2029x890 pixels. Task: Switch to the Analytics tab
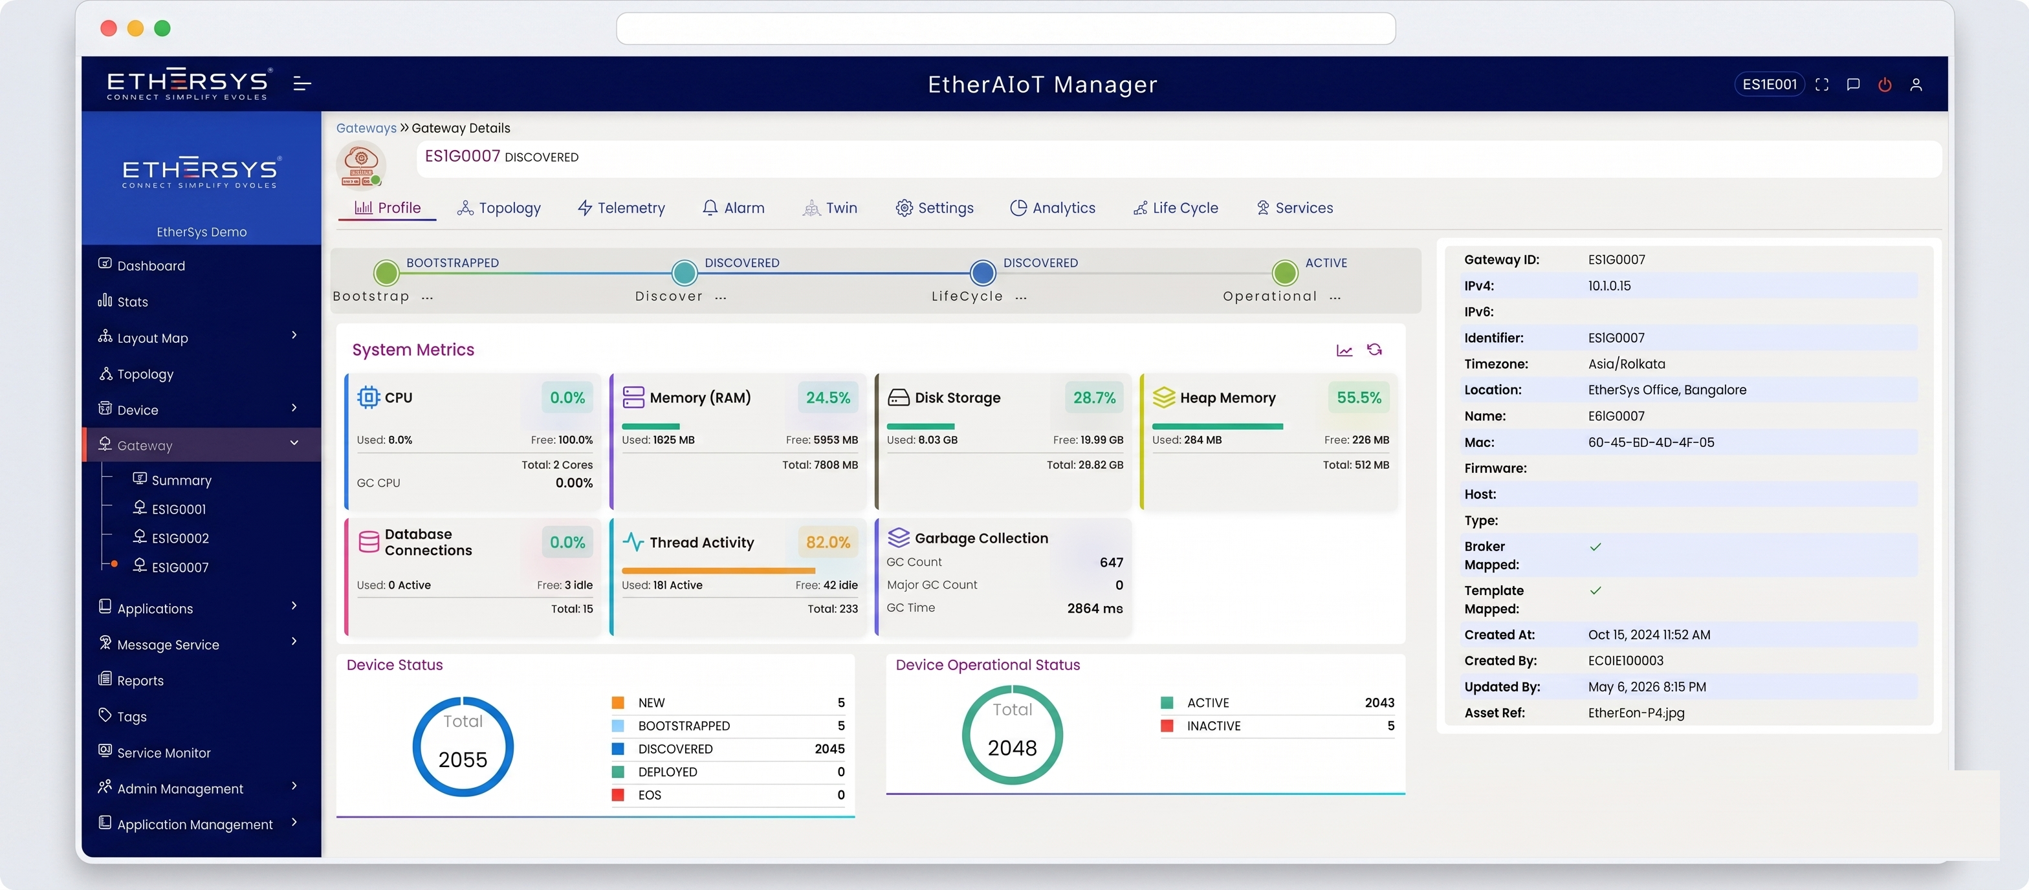[1052, 208]
